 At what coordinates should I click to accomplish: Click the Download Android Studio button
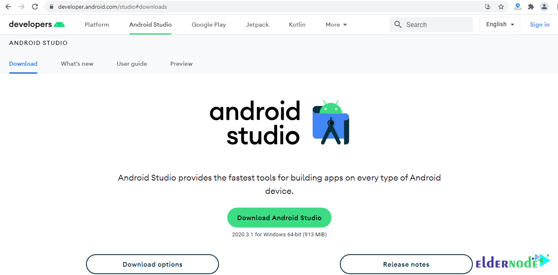point(279,218)
